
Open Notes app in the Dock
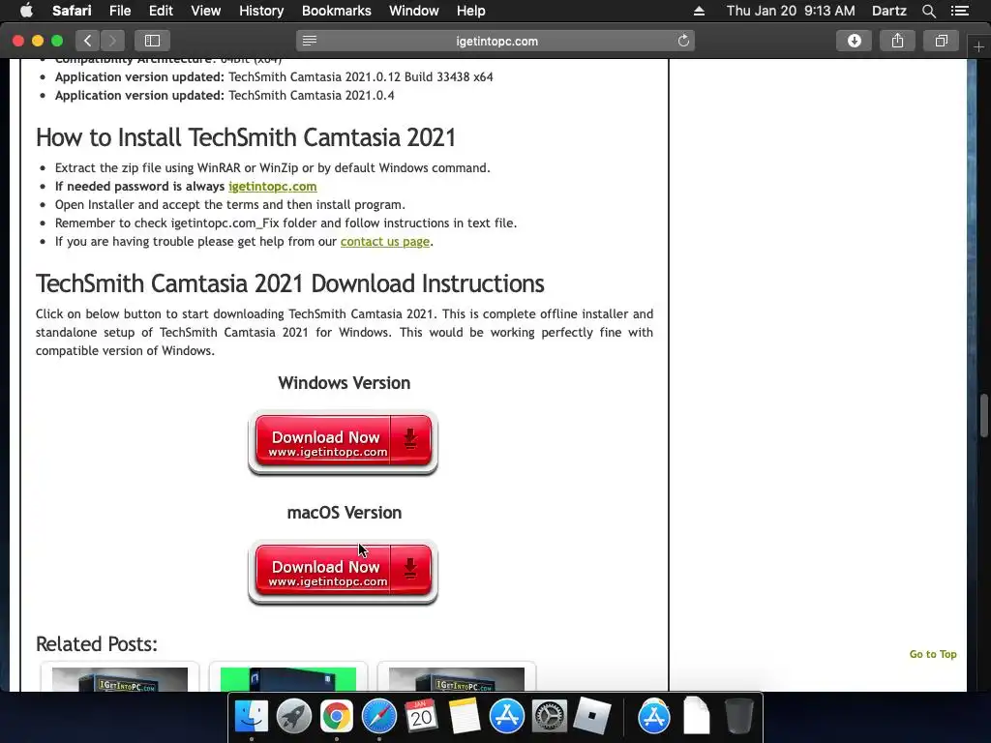pos(464,717)
